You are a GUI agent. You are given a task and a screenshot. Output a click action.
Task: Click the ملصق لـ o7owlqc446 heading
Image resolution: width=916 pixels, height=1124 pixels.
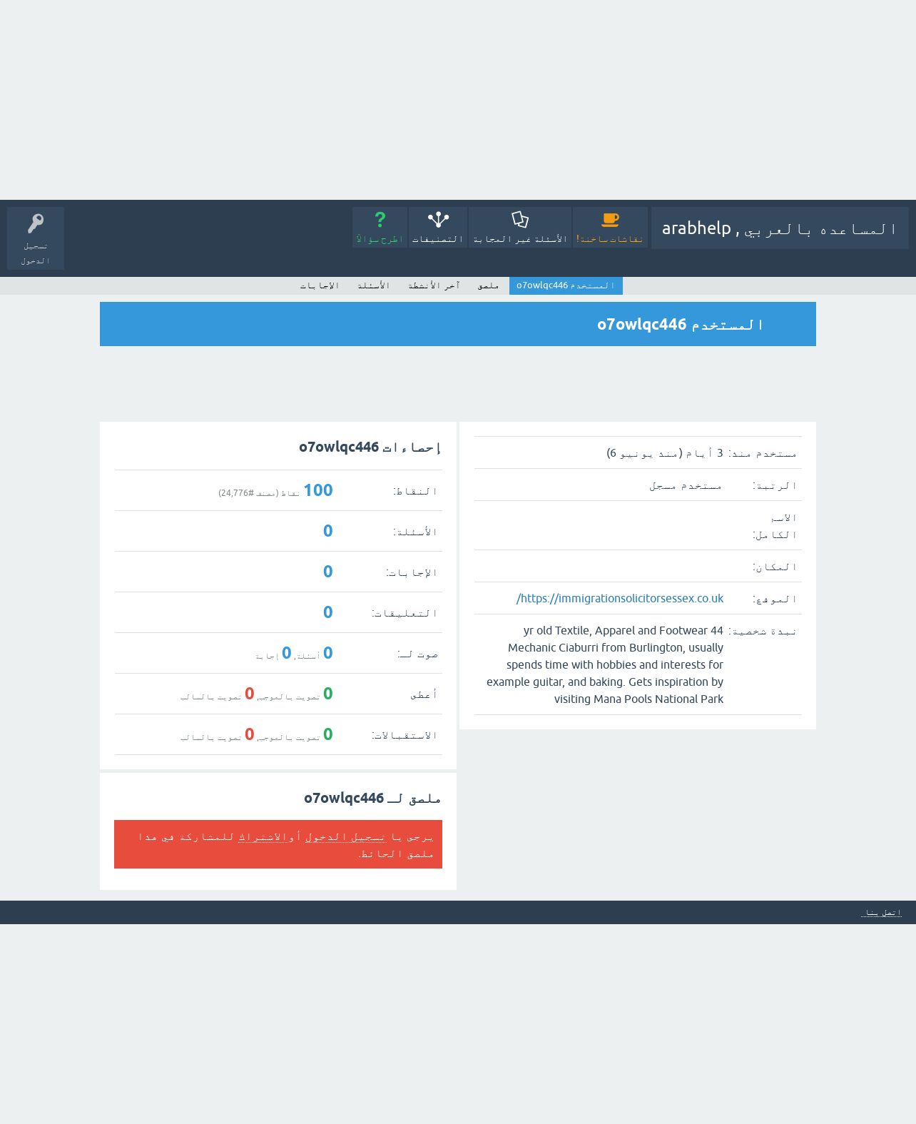click(x=372, y=799)
